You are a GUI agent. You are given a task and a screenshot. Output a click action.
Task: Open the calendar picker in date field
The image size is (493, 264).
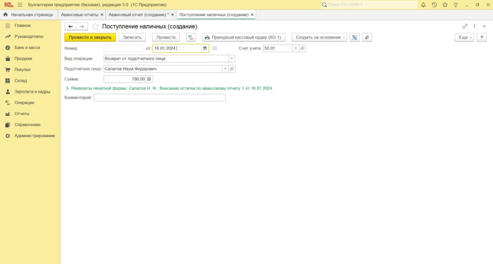205,48
